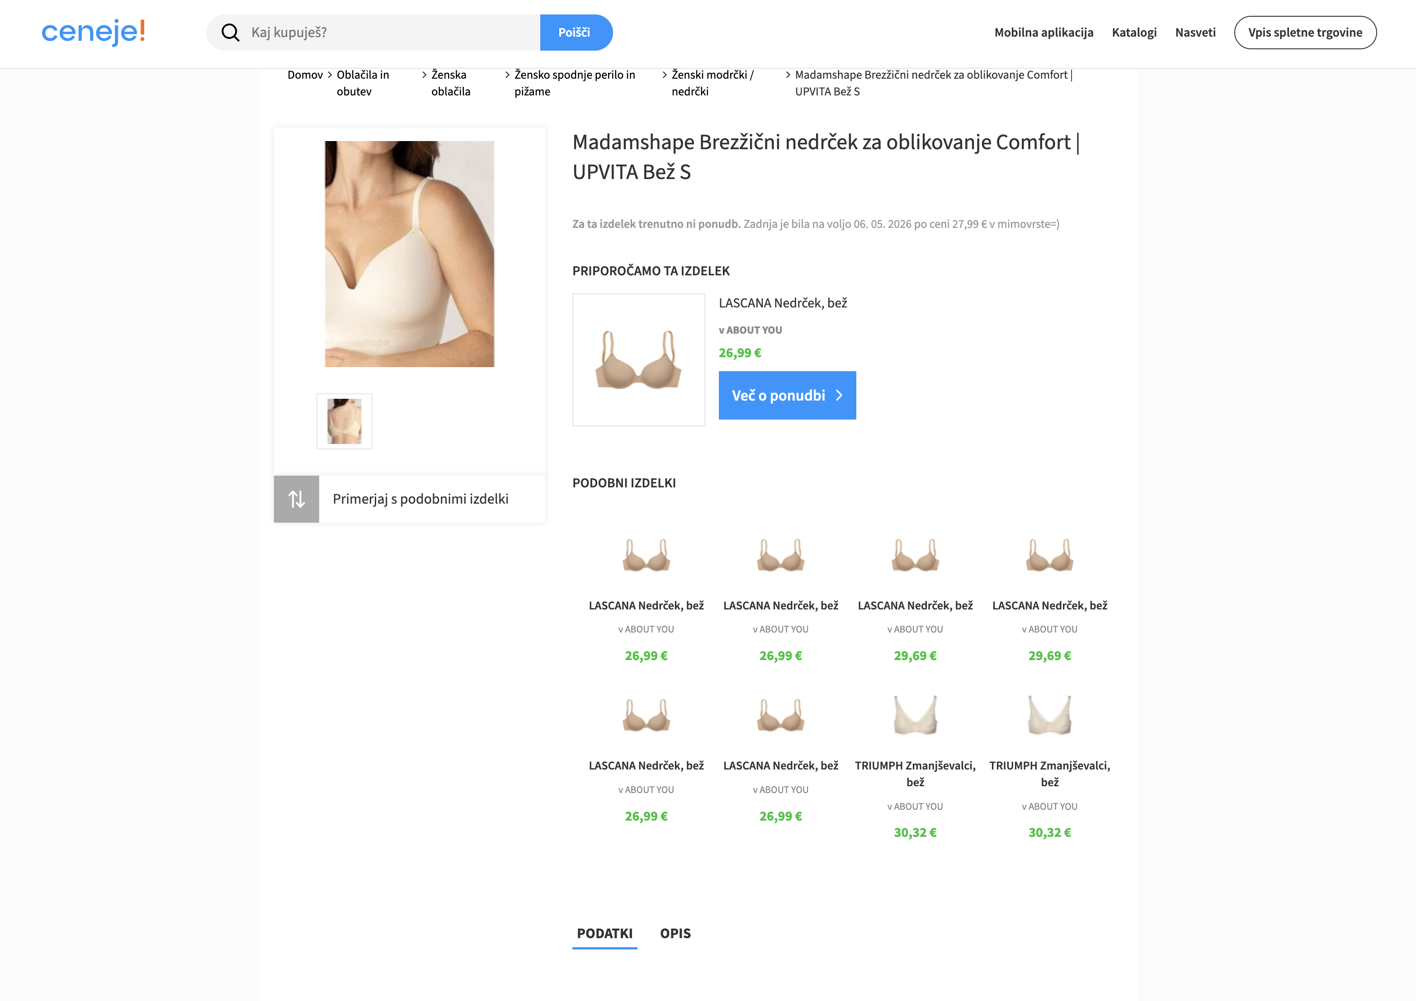The height and width of the screenshot is (1001, 1416).
Task: Click the compare arrows icon
Action: 297,499
